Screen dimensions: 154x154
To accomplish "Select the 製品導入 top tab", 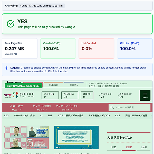I will tap(74, 85).
